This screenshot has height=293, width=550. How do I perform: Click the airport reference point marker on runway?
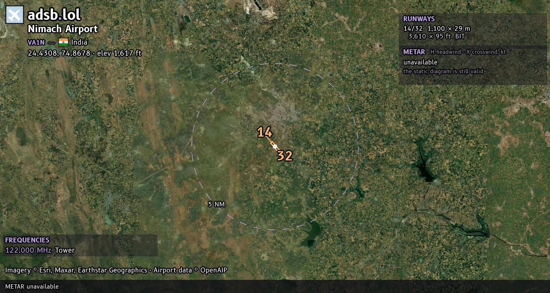[275, 146]
